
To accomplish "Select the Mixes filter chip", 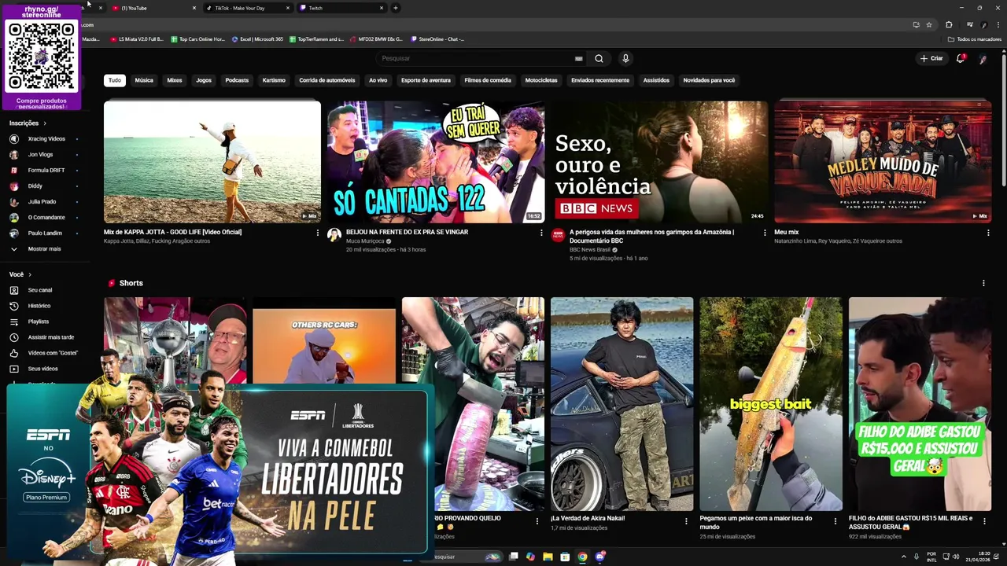I will pyautogui.click(x=175, y=80).
